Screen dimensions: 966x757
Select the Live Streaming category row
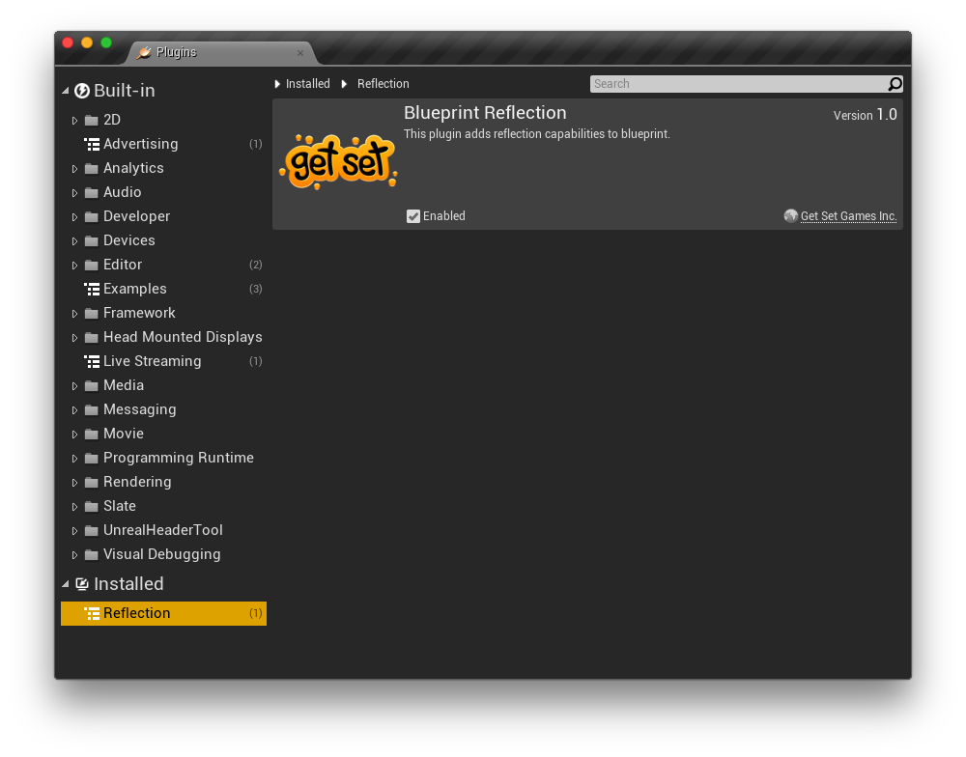tap(164, 361)
